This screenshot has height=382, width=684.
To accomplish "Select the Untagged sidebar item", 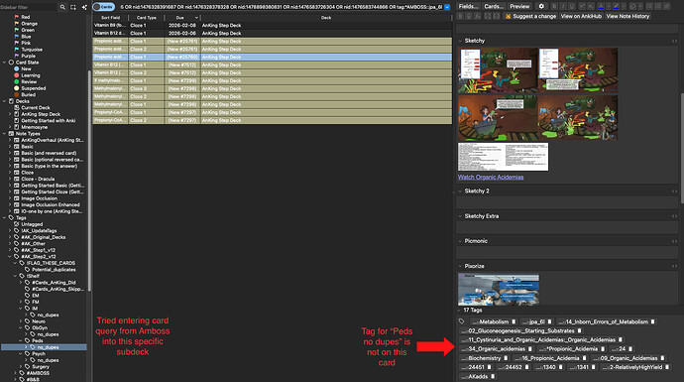I will pyautogui.click(x=32, y=224).
